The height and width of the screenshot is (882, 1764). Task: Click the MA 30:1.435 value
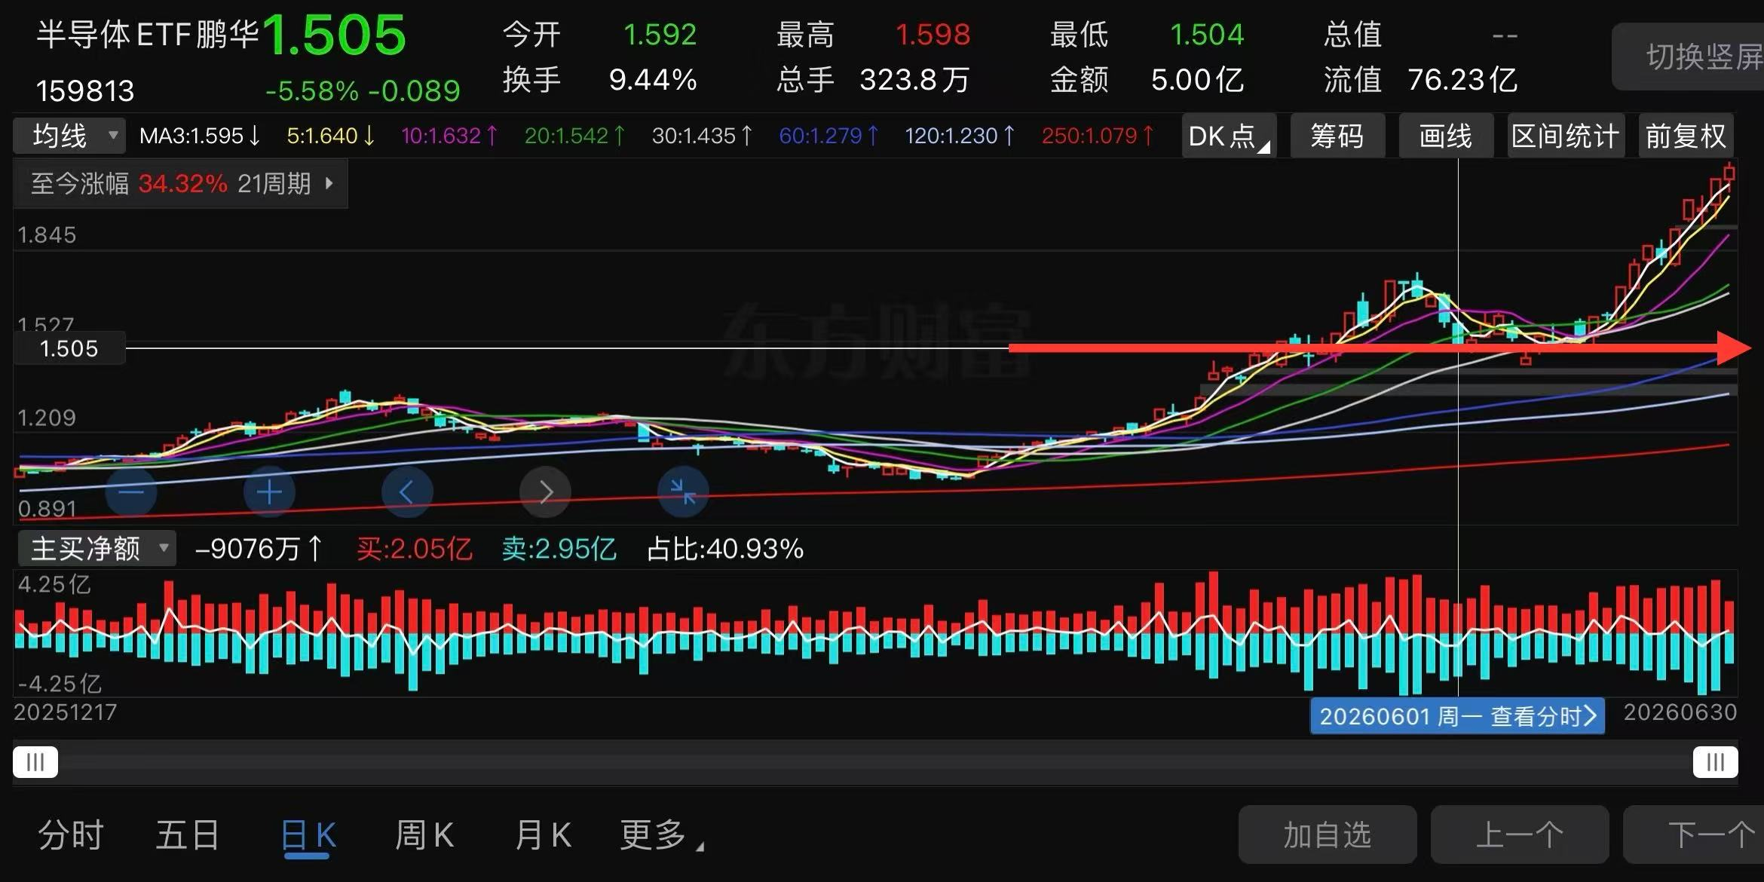[x=702, y=136]
